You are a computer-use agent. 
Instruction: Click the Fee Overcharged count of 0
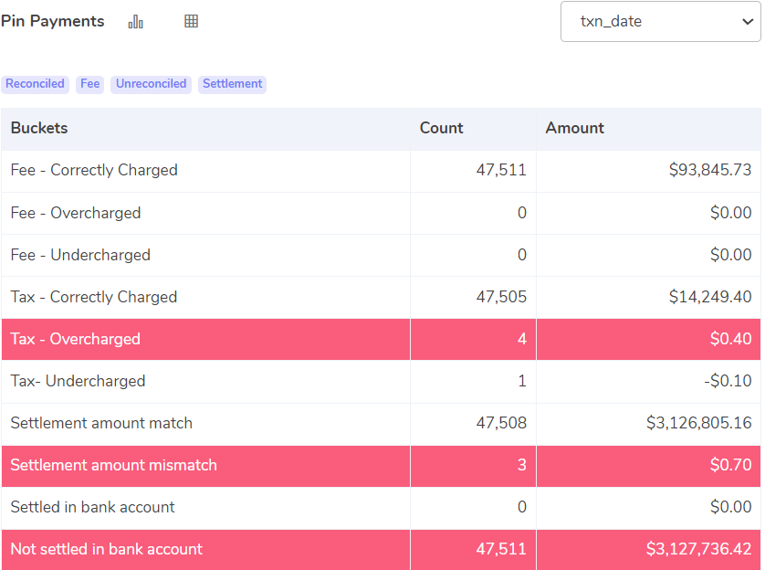click(522, 213)
